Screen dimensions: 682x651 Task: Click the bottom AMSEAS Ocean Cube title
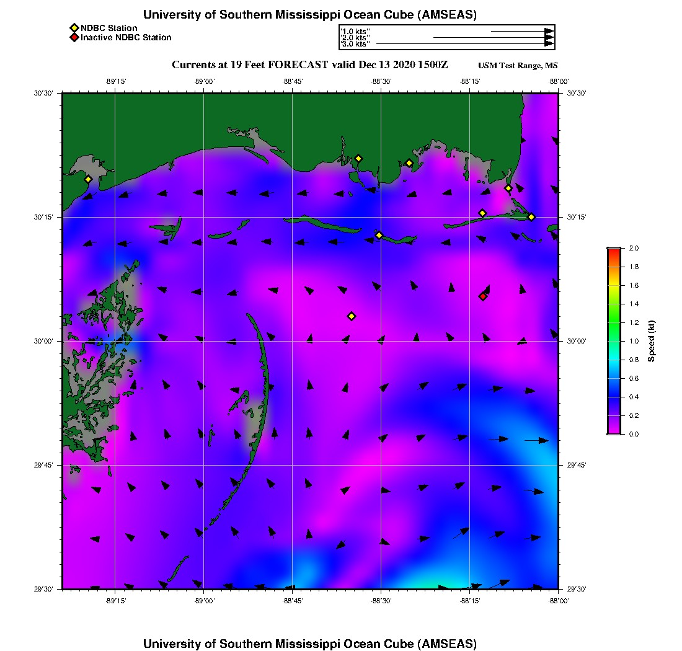click(x=310, y=643)
